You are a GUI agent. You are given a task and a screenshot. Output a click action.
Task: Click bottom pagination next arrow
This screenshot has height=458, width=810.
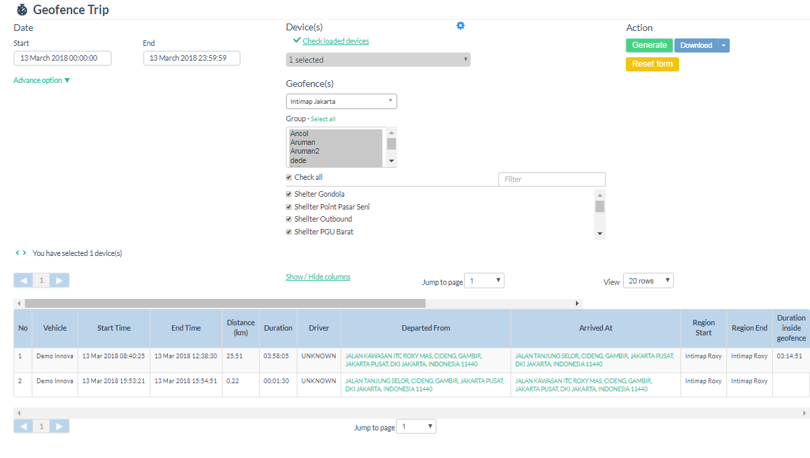coord(59,426)
